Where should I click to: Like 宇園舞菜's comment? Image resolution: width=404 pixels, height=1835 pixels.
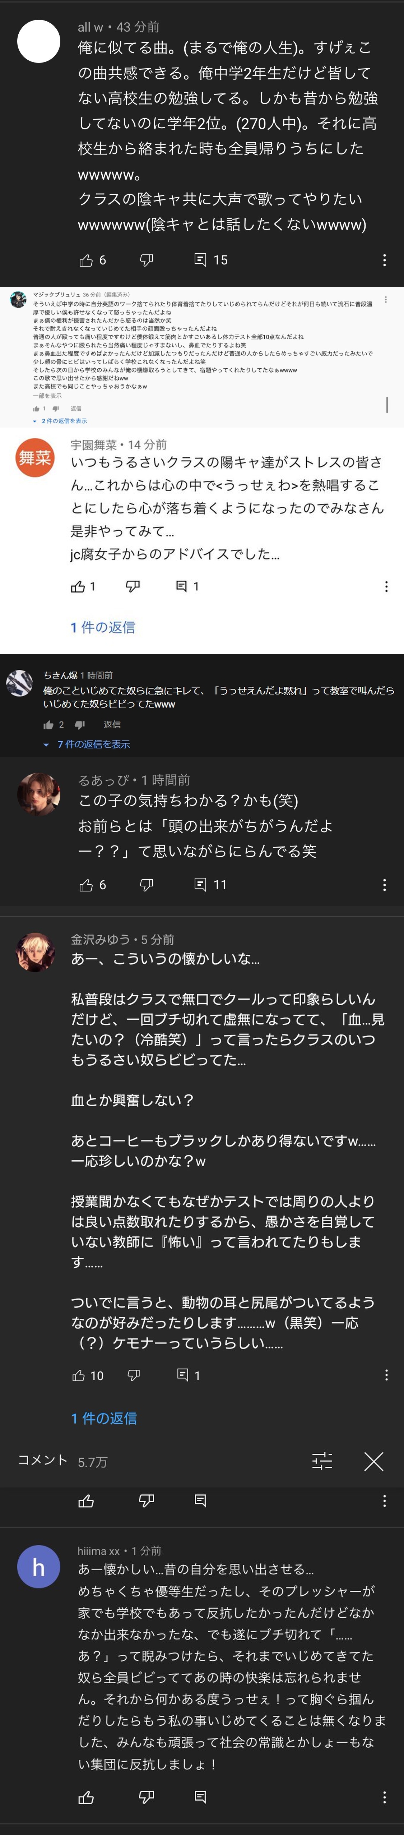coord(78,586)
